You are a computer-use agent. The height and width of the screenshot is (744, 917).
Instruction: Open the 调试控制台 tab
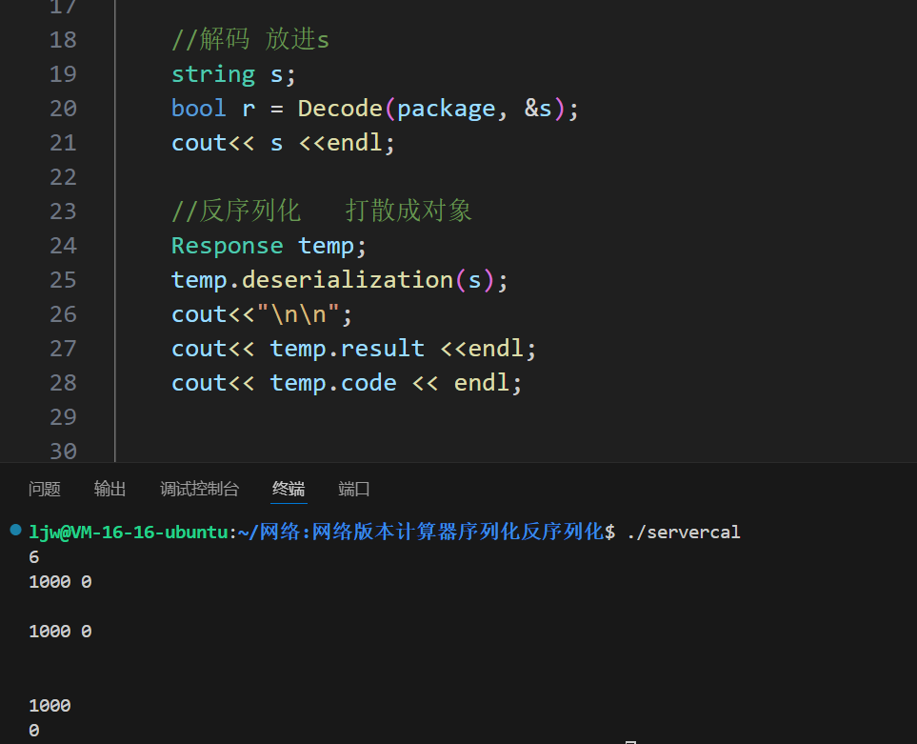coord(199,489)
